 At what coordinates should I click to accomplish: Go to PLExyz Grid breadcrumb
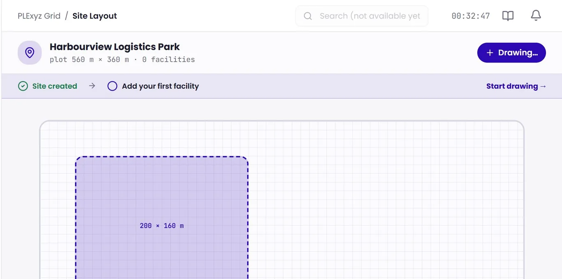pos(39,16)
